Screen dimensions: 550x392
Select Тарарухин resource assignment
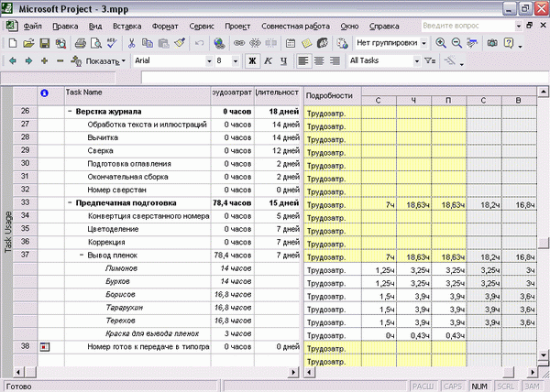(x=124, y=308)
